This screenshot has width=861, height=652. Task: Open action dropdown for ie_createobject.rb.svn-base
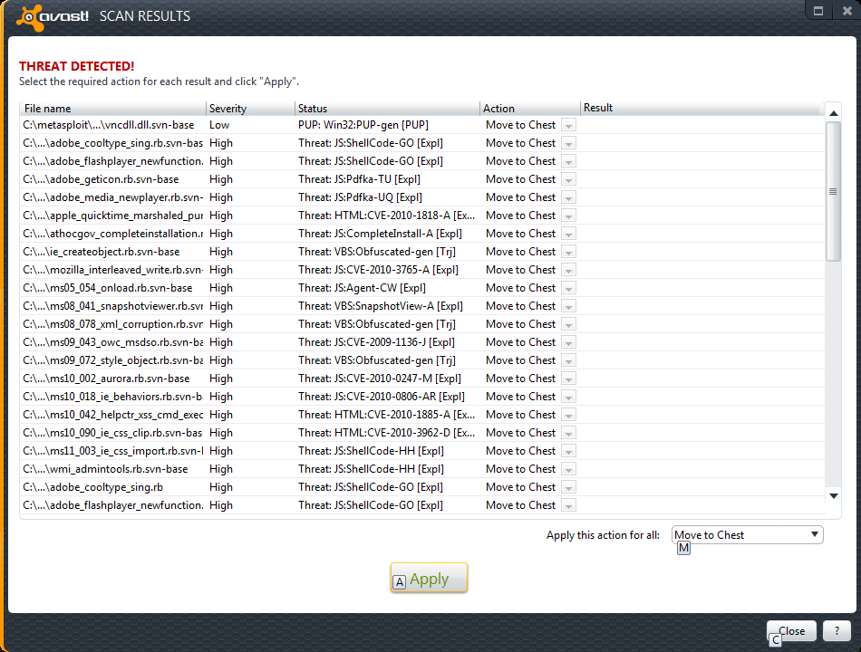coord(569,253)
